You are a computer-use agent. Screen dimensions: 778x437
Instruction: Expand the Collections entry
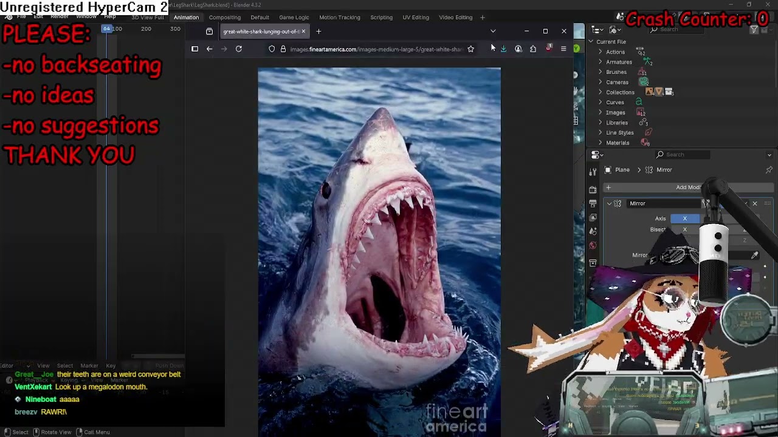click(x=601, y=92)
